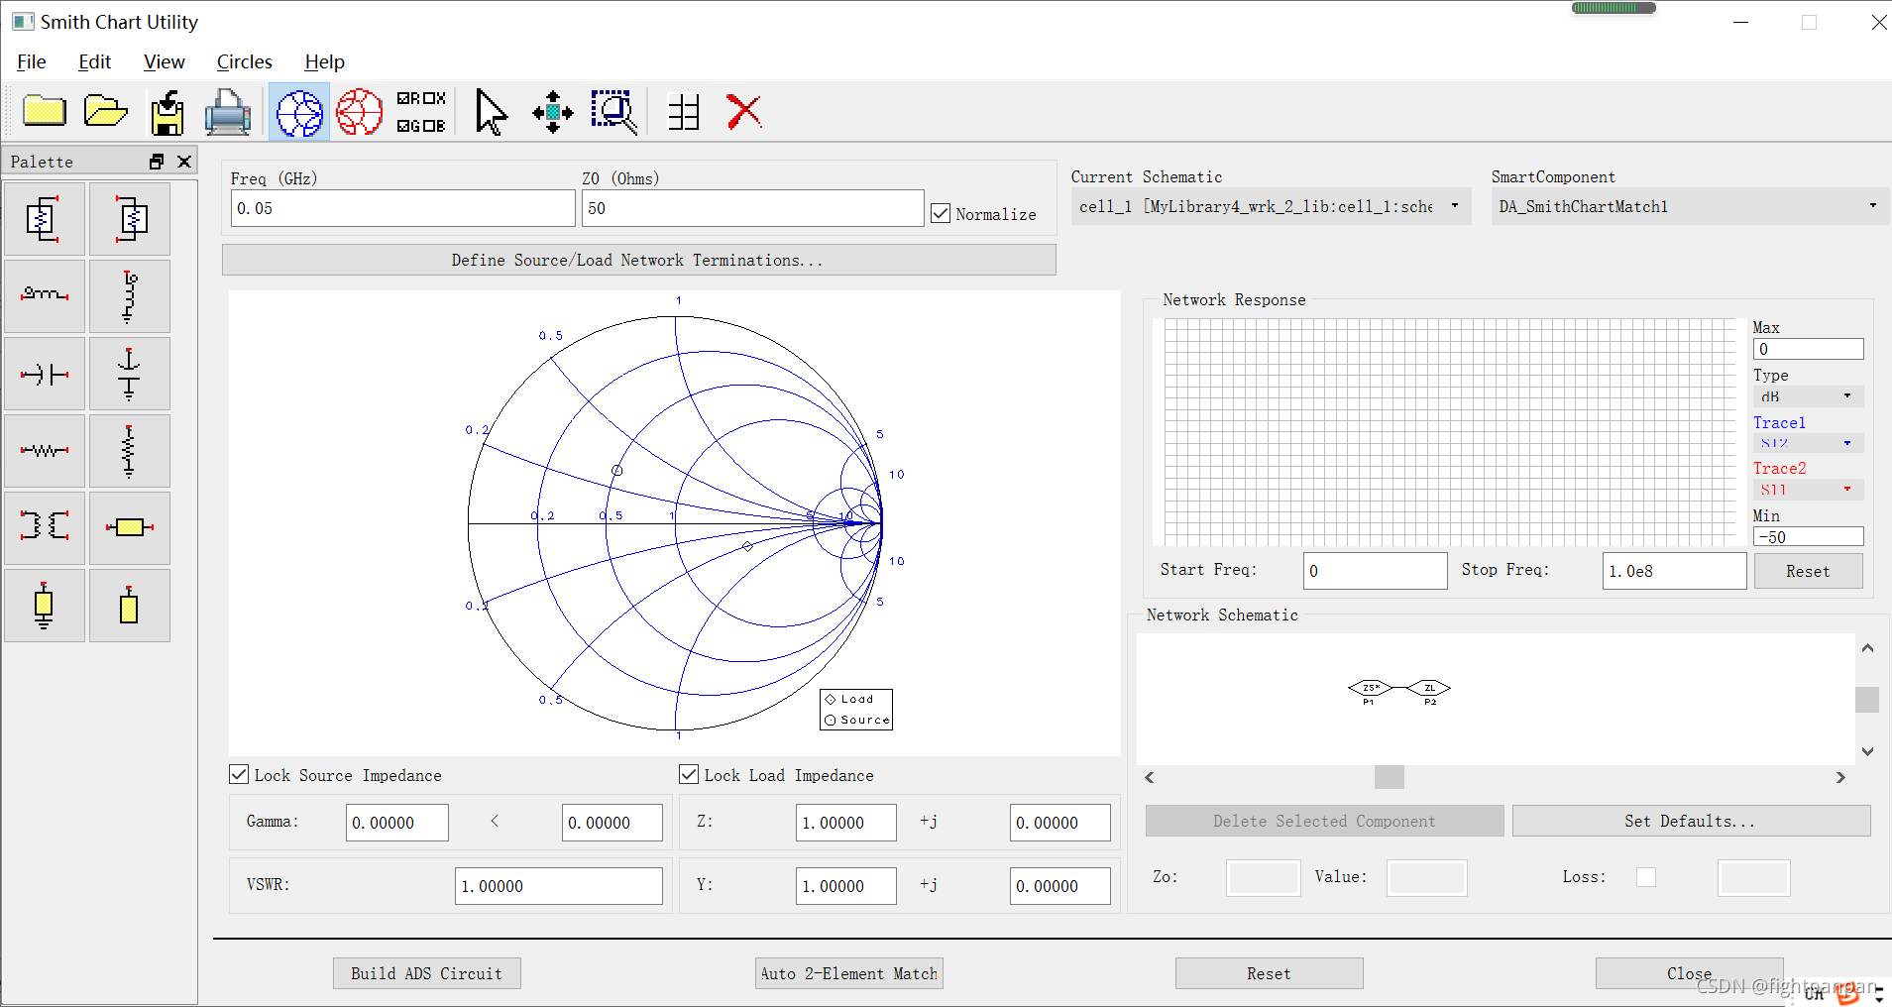
Task: Select the blue impedance Smith chart icon
Action: coord(299,112)
